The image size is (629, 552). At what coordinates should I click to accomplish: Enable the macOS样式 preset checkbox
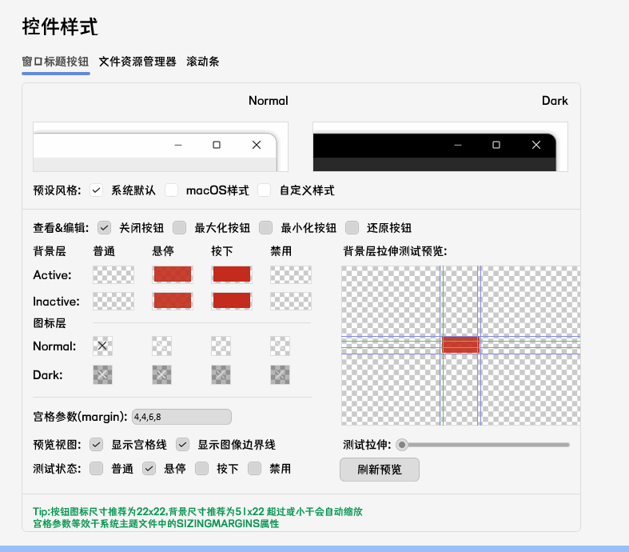coord(171,190)
